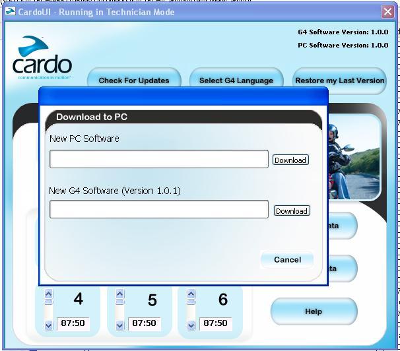Increase preset 4 with up arrow

(48, 294)
